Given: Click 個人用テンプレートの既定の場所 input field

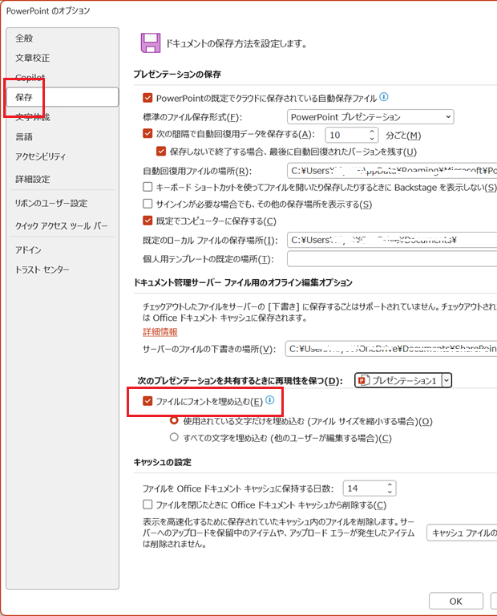Looking at the screenshot, I should [391, 259].
